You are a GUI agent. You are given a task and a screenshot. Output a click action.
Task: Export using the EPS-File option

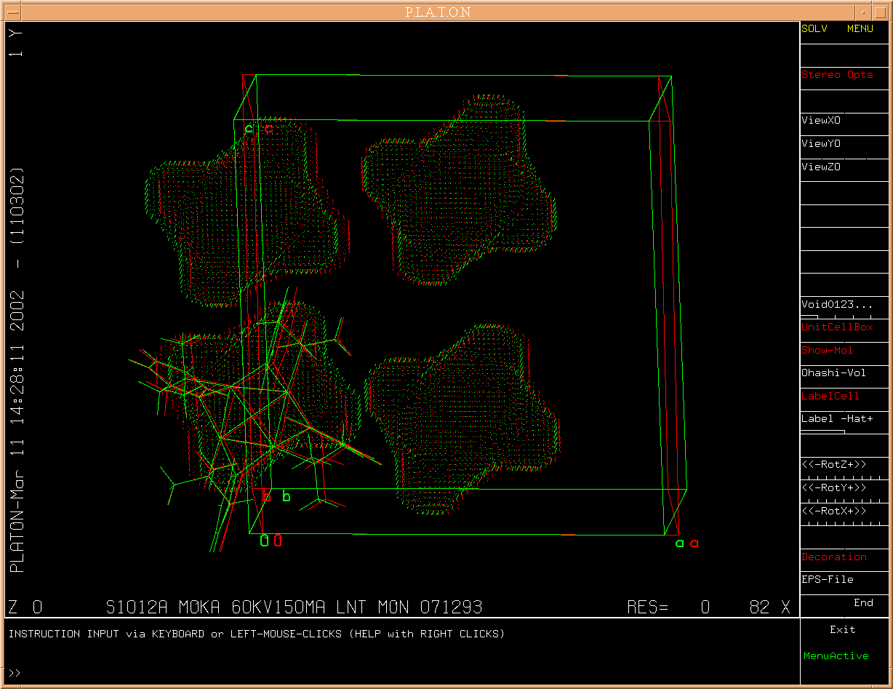point(828,580)
